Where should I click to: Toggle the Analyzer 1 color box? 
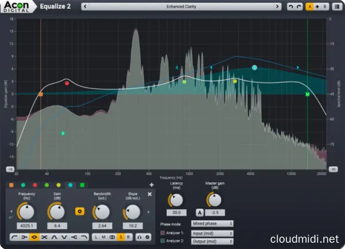point(163,233)
